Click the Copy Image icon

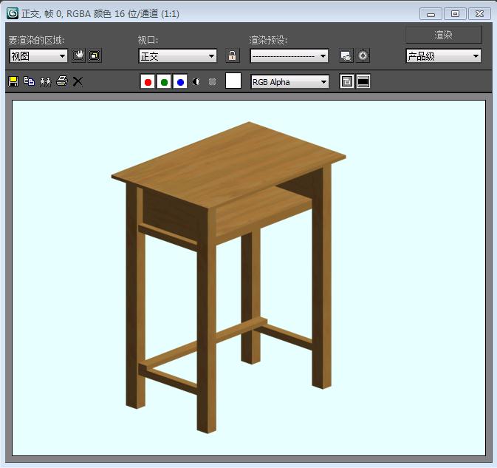point(29,81)
